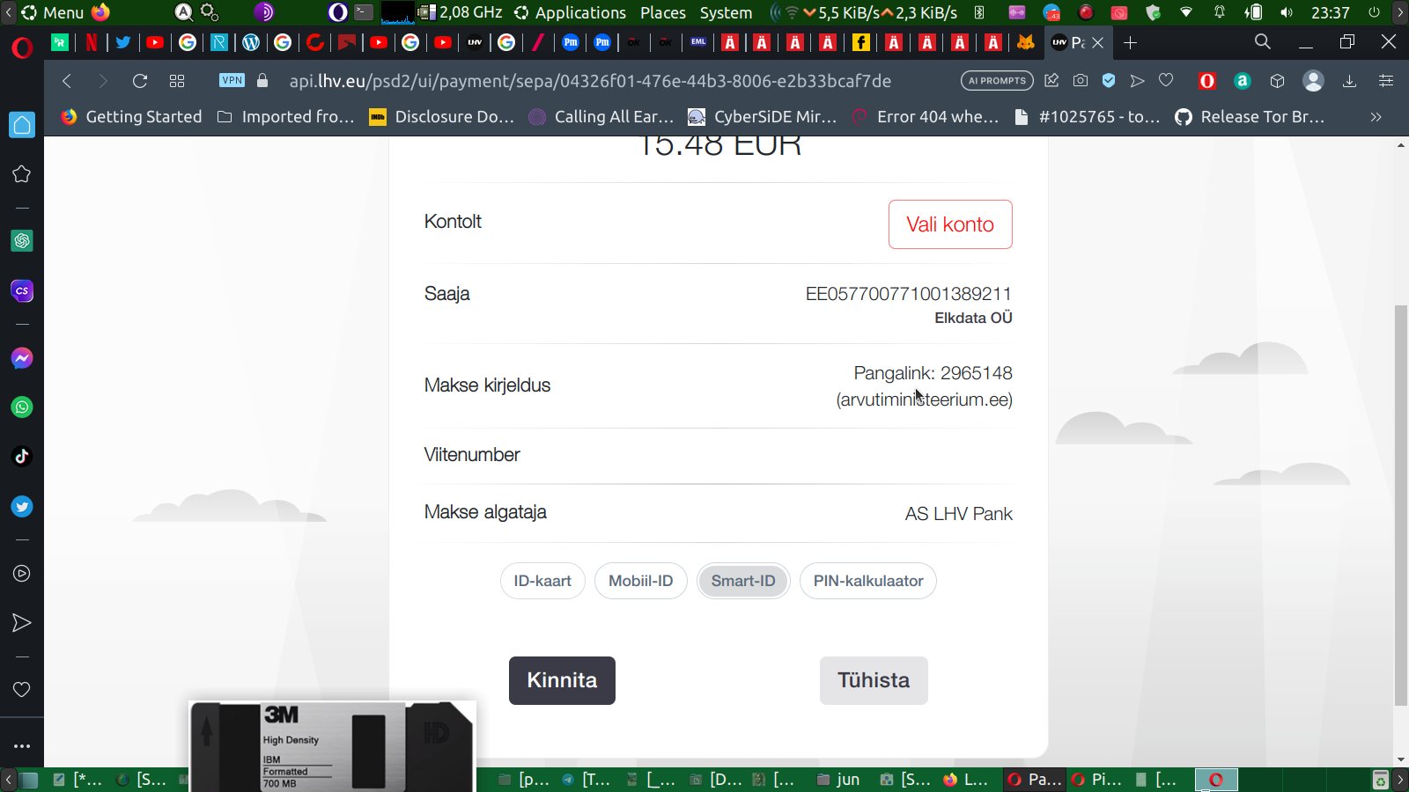The height and width of the screenshot is (792, 1409).
Task: Switch to the Facebook tab
Action: pos(861,42)
